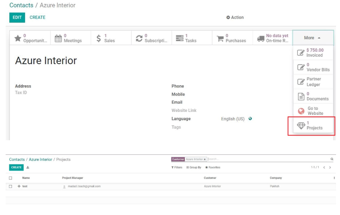Open Vendor Bills from More menu
340x215 pixels.
(x=313, y=67)
